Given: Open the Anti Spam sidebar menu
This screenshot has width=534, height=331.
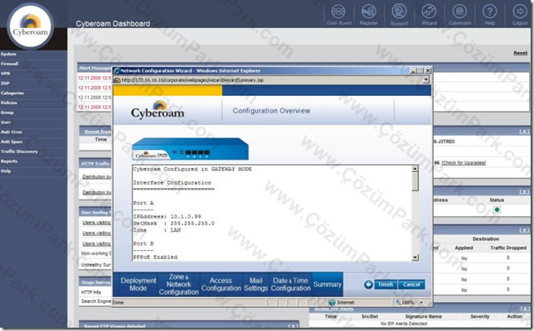Looking at the screenshot, I should coord(12,142).
